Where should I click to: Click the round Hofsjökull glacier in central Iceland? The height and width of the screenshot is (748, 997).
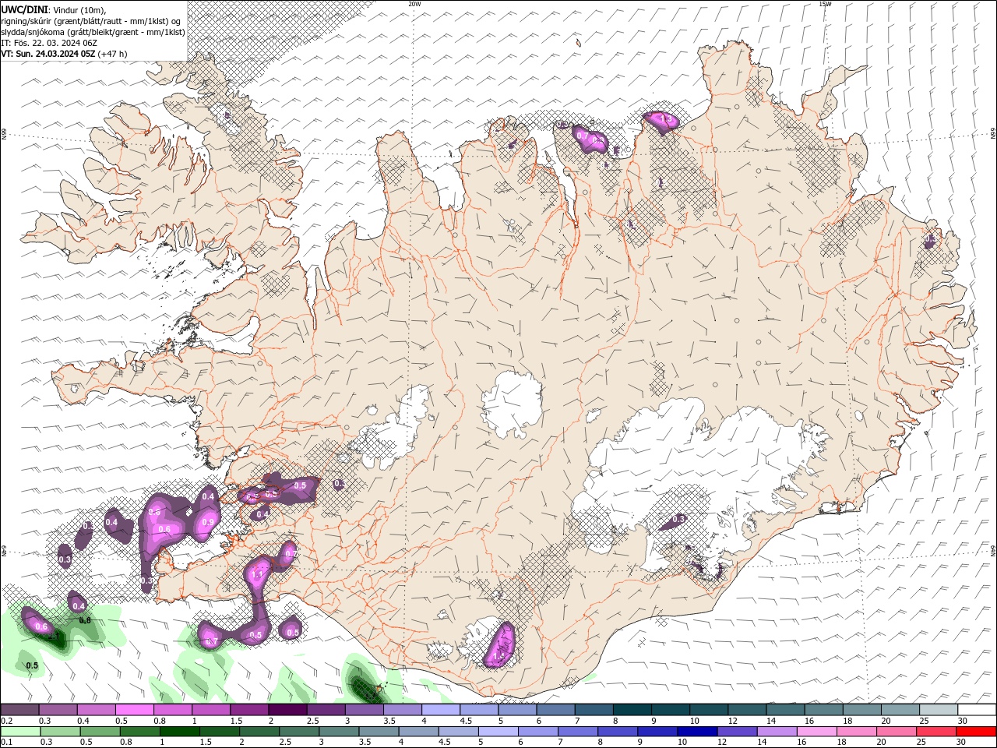click(x=512, y=404)
